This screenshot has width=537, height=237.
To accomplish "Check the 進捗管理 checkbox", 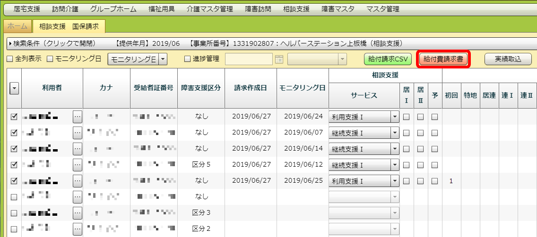I will (x=187, y=59).
